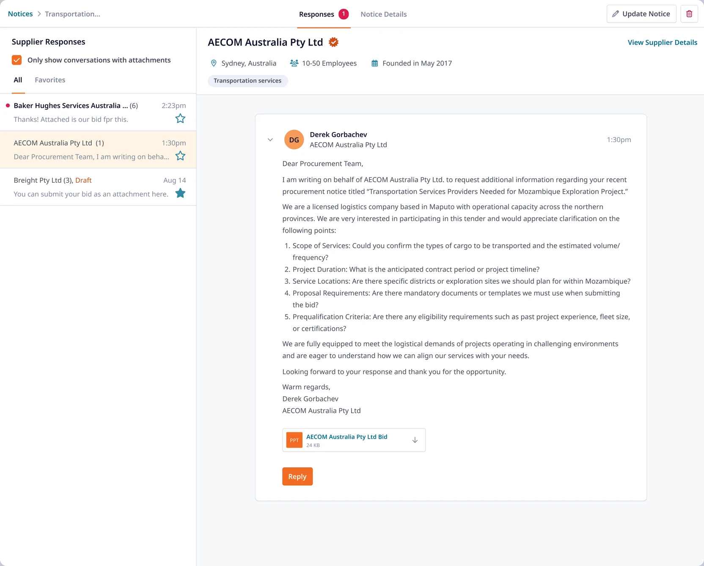704x566 pixels.
Task: Click the 1:30pm timestamp in the message
Action: [x=619, y=140]
